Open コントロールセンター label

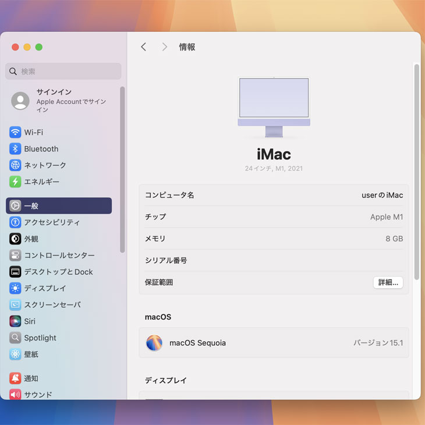tap(59, 256)
